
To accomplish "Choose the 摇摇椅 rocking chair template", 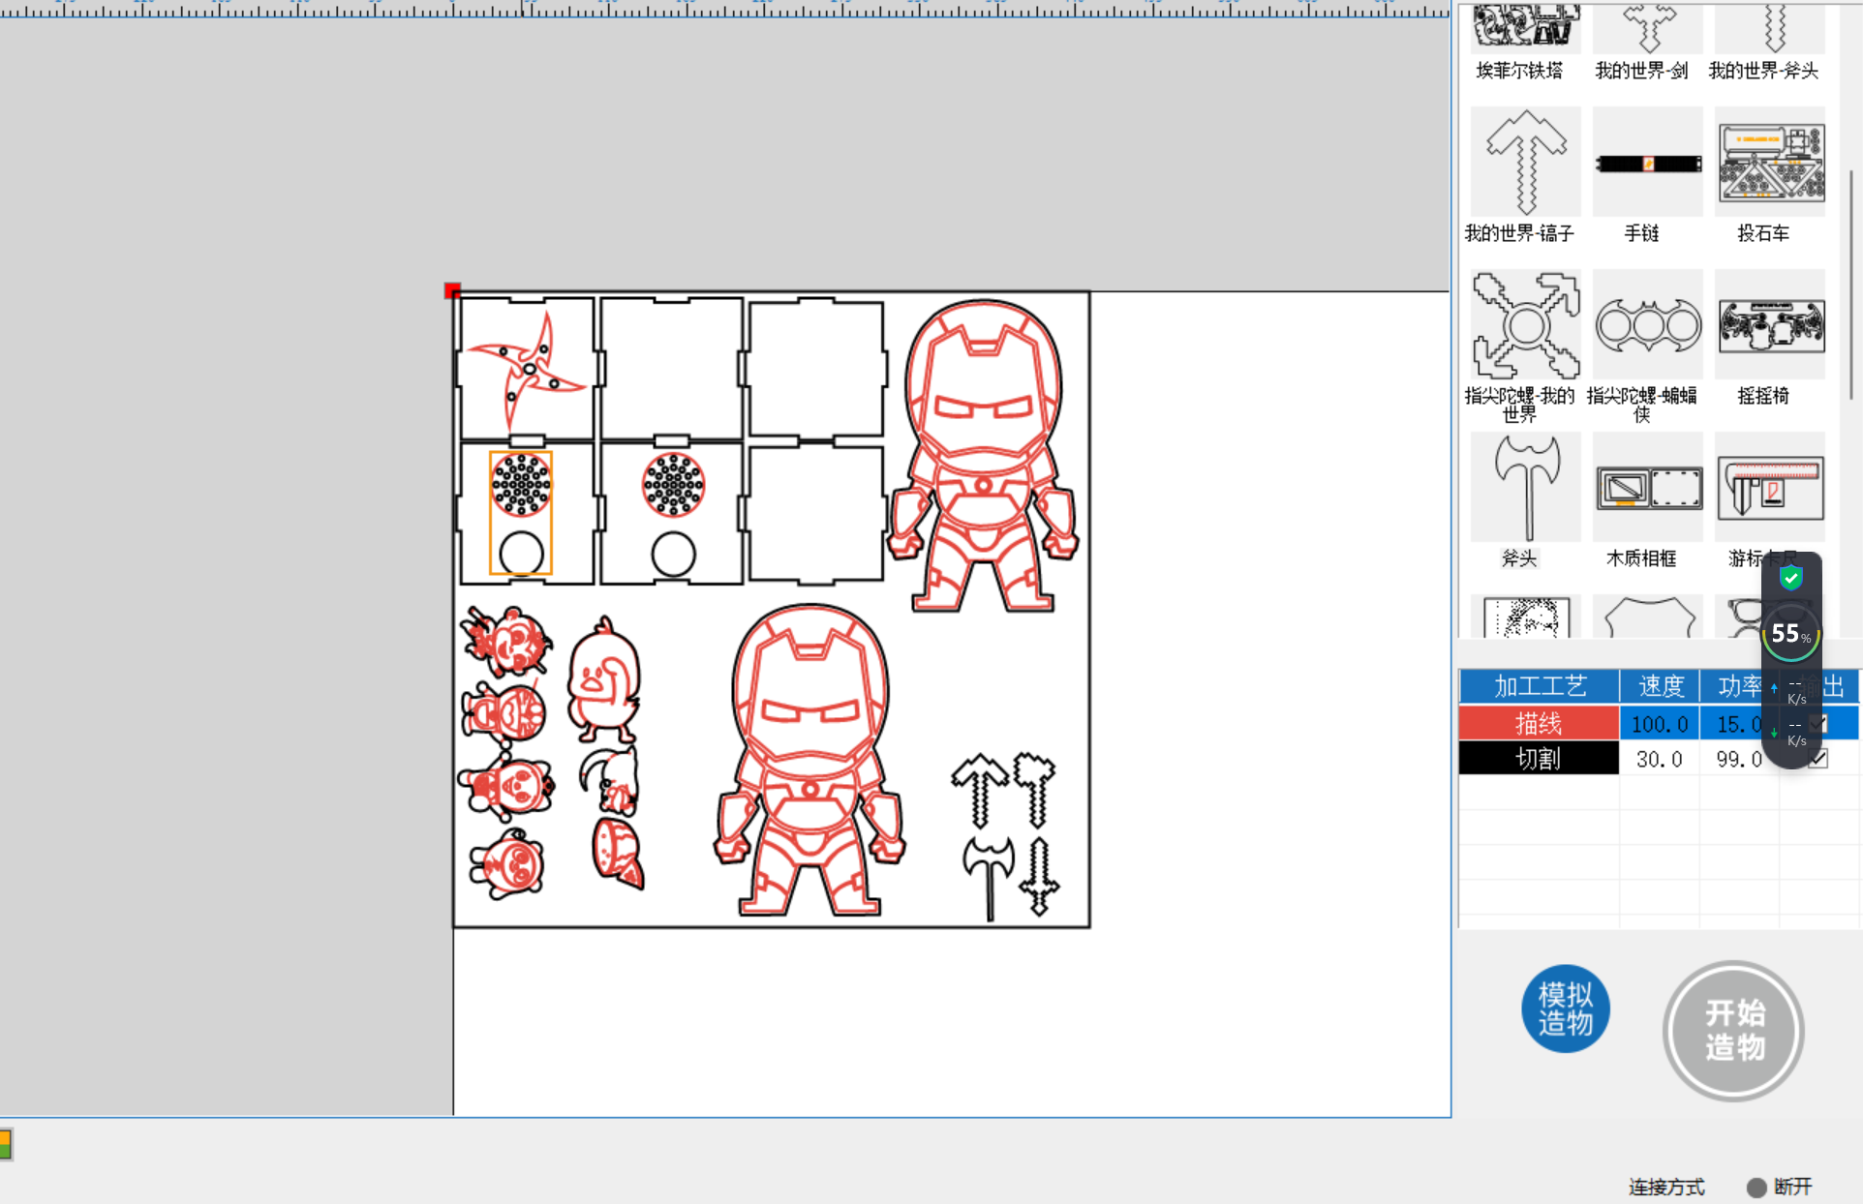I will [1770, 325].
